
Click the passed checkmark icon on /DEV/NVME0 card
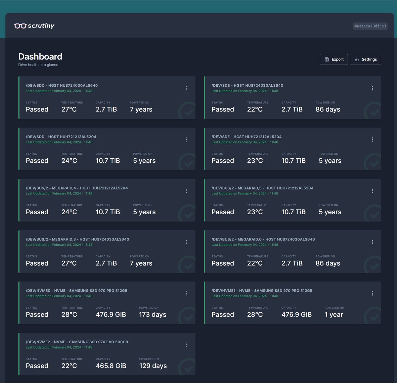point(188,316)
